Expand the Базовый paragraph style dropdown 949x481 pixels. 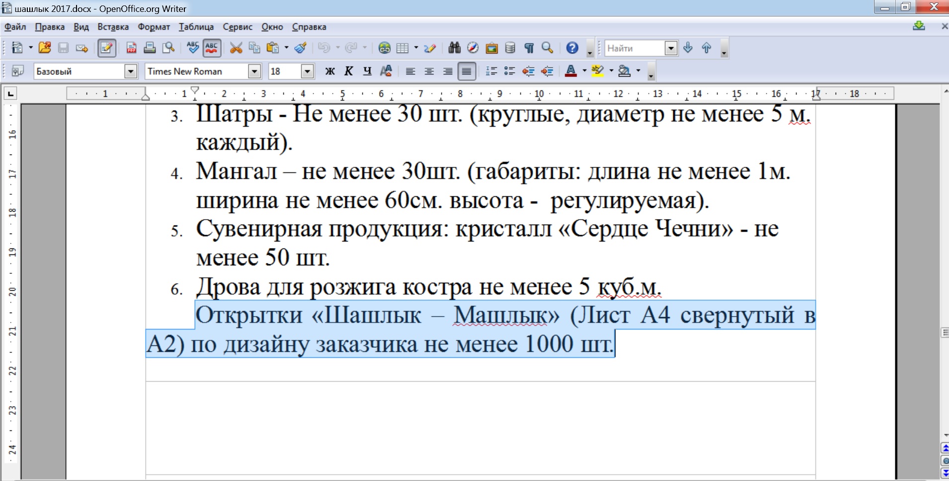(131, 72)
